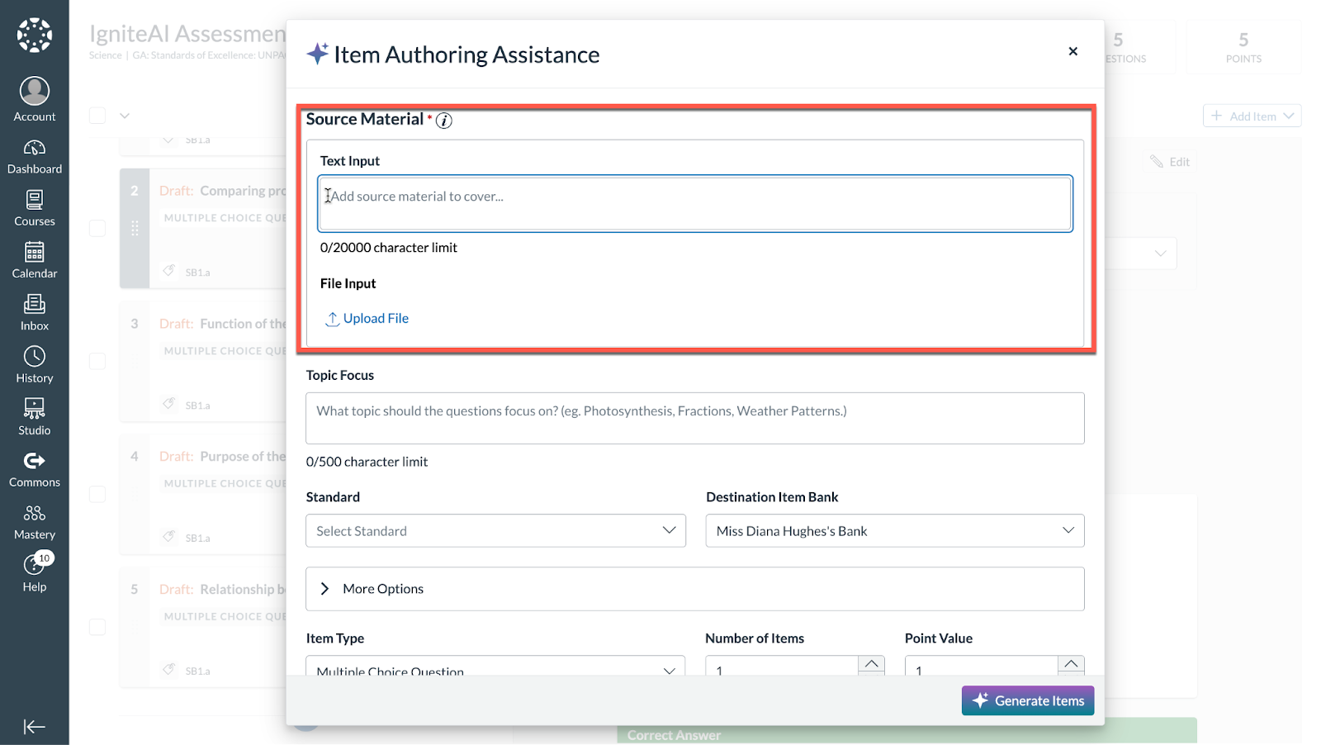Go to the Dashboard
The image size is (1321, 745).
[x=35, y=157]
